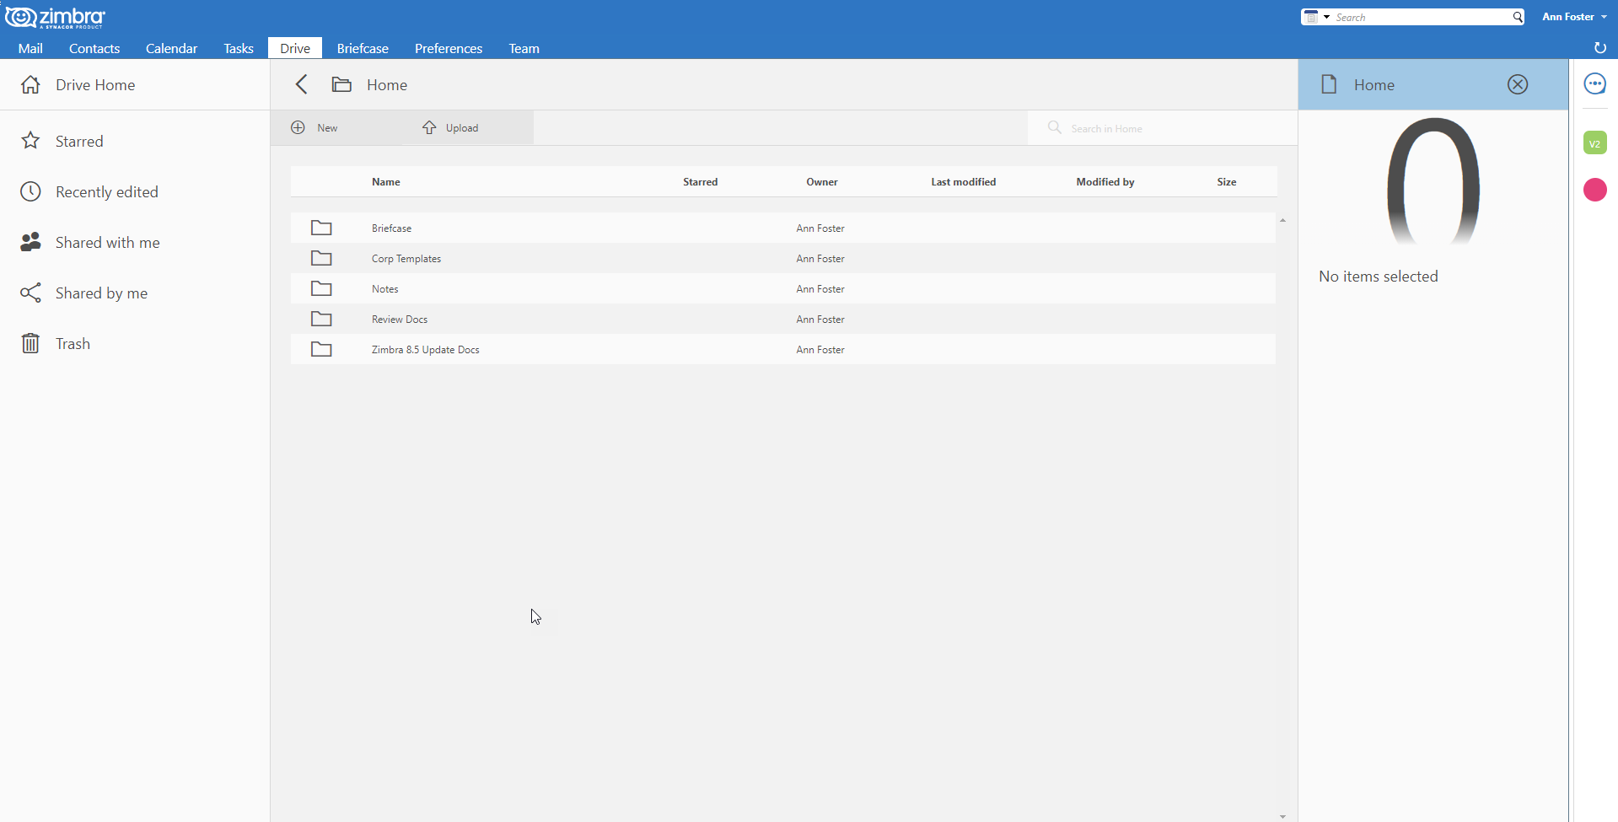Click Ann Foster owner in Review Docs row
The width and height of the screenshot is (1618, 822).
point(820,320)
